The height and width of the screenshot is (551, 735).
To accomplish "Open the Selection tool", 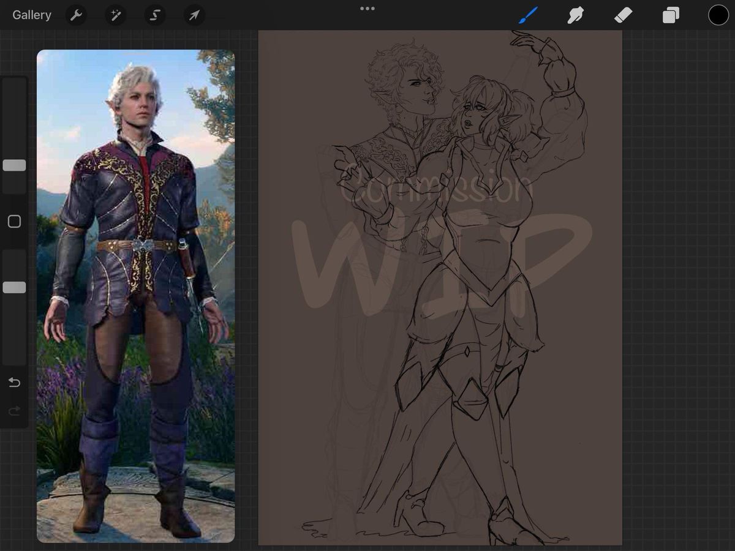I will [155, 15].
